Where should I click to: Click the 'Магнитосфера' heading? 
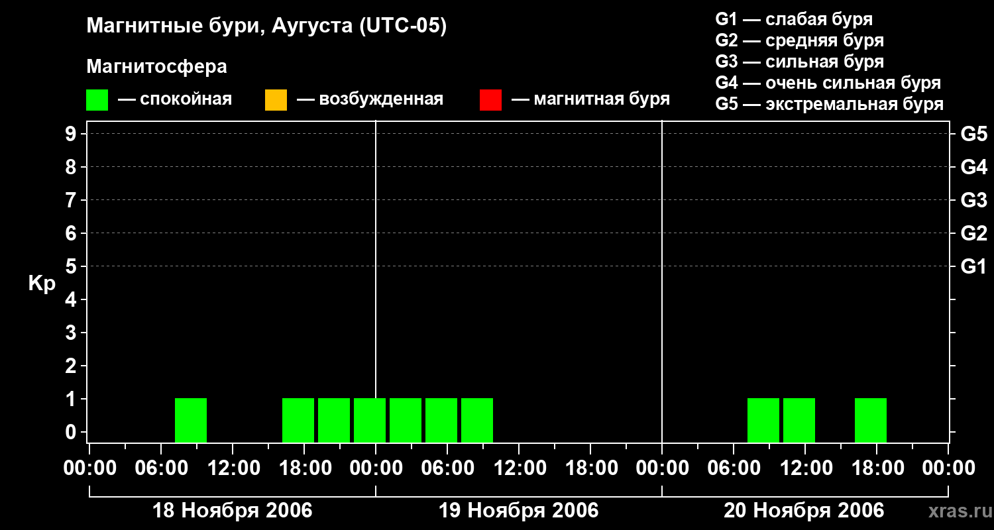tap(157, 67)
